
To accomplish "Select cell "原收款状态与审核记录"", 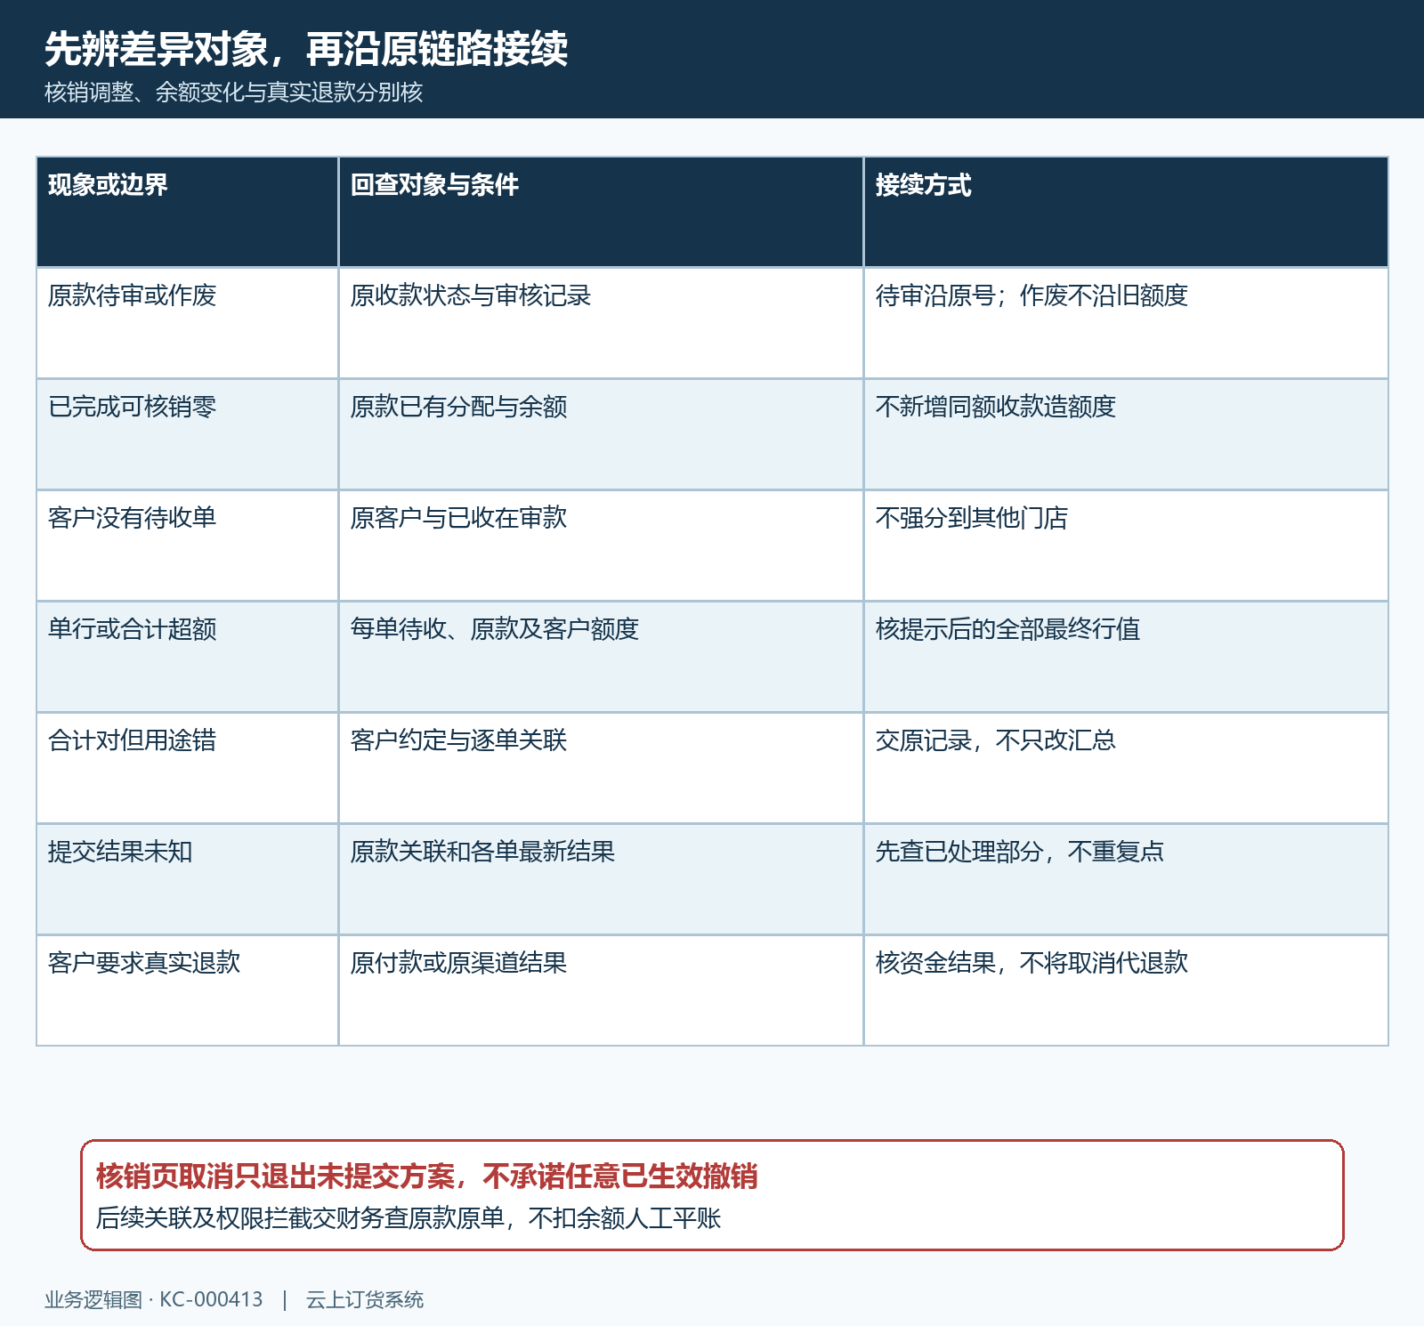I will 601,323.
